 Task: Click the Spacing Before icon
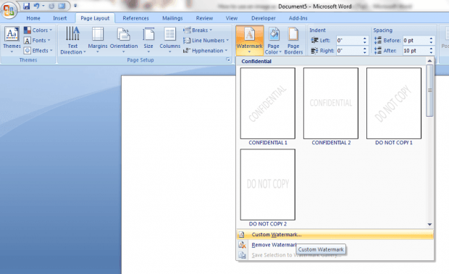[x=378, y=41]
